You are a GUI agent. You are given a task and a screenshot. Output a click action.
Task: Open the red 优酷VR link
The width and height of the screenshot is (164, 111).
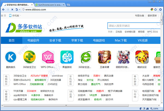(100, 91)
